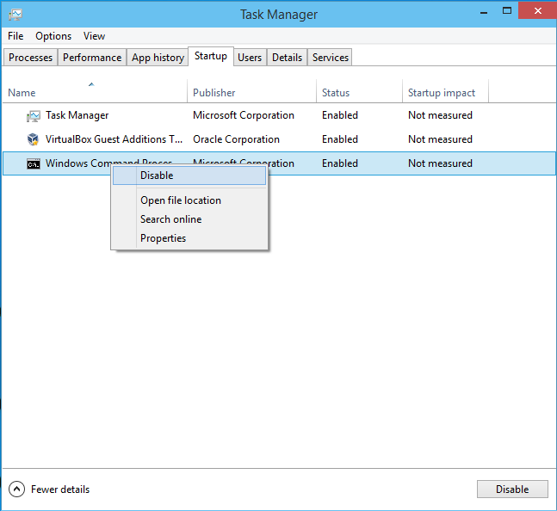Switch to the Processes tab

tap(30, 58)
